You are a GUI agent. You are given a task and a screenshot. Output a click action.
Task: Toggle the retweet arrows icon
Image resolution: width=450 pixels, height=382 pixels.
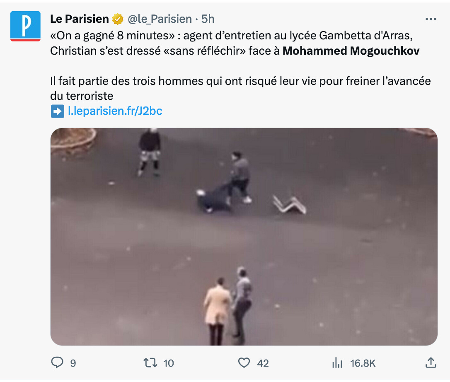click(150, 363)
